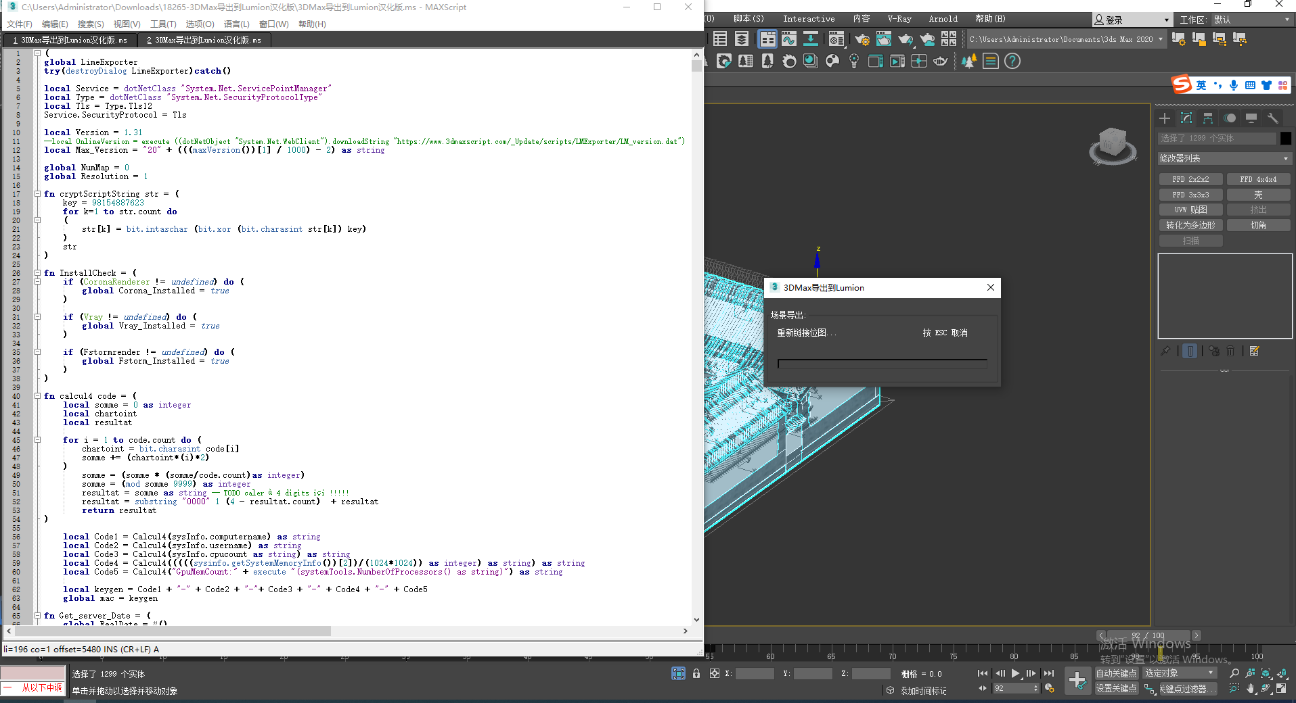Open the 文件(F) menu in MAXScript editor

pos(20,24)
